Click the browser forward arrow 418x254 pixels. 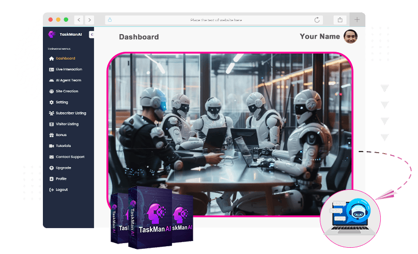[x=89, y=20]
